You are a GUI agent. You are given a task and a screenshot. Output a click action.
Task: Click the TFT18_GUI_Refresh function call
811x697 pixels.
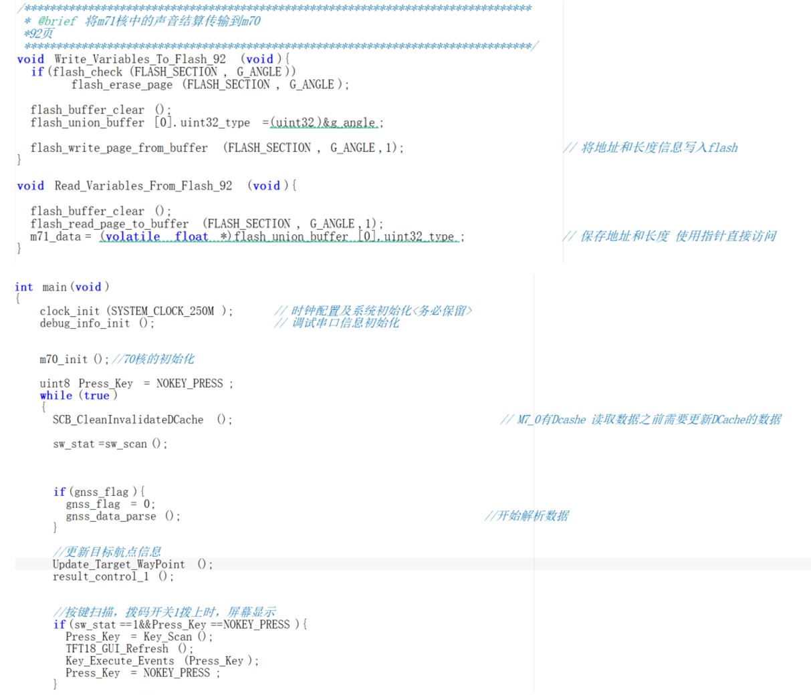pos(117,649)
